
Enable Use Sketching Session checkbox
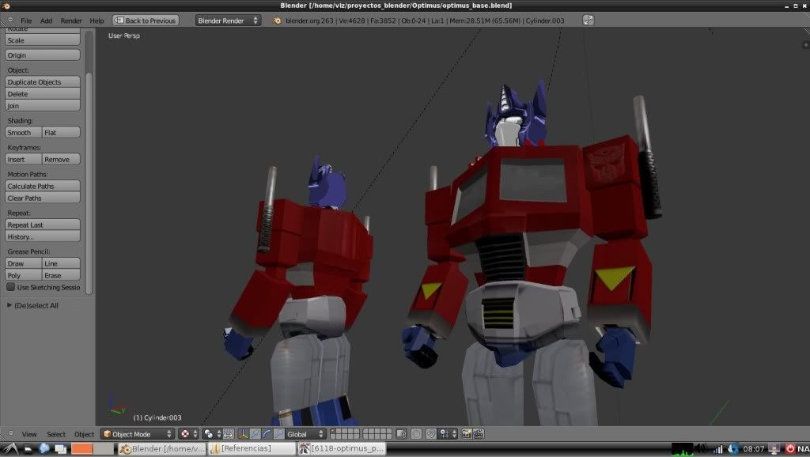coord(11,286)
